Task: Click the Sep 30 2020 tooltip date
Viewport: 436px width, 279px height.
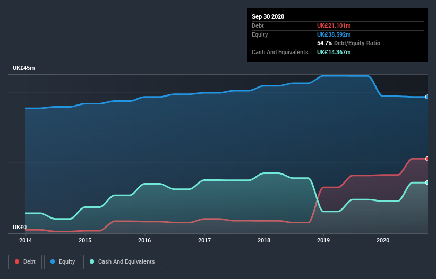Action: pos(268,16)
